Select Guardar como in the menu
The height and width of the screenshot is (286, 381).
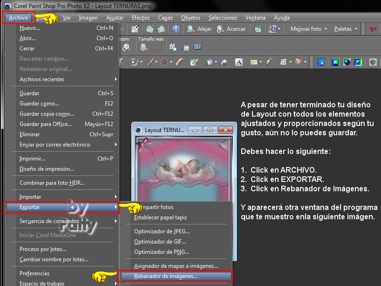click(39, 104)
